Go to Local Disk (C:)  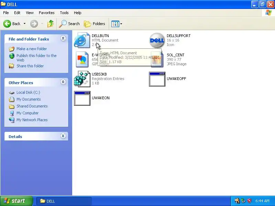point(28,92)
